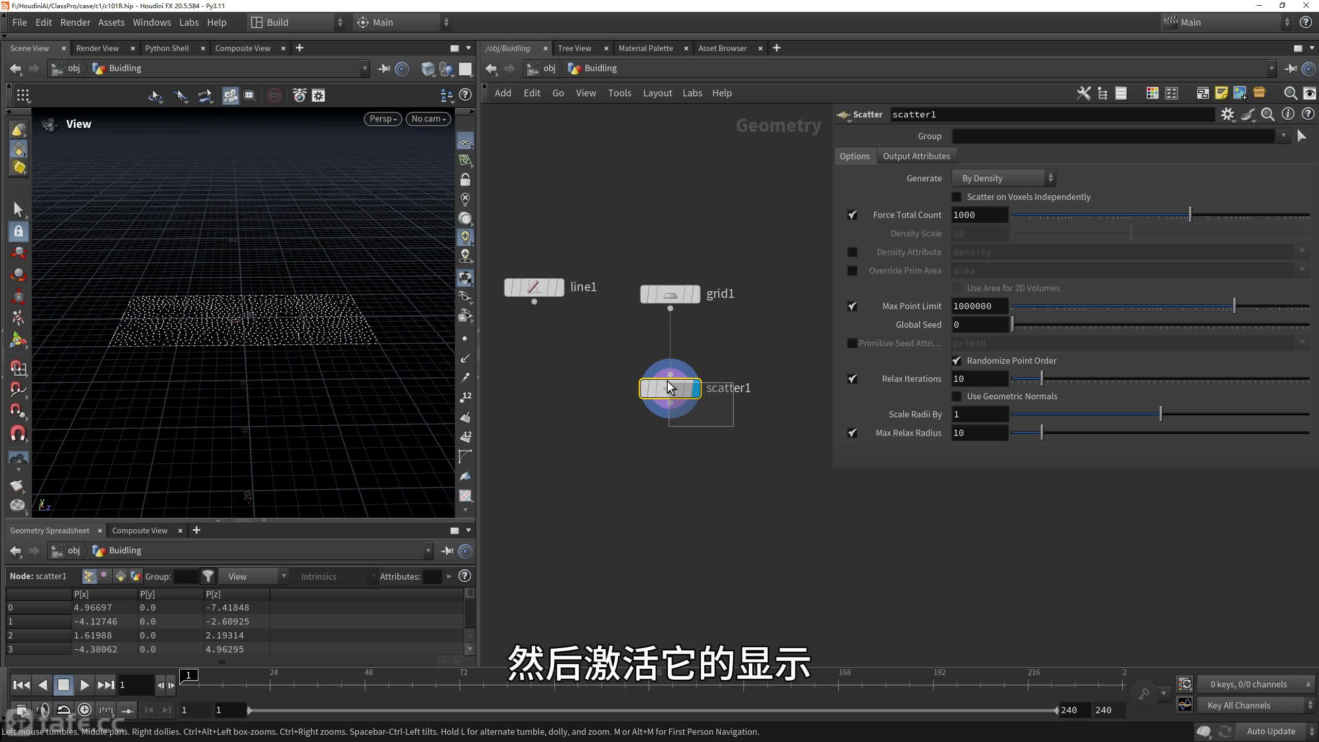Select the arrow Select tool in viewport
1319x742 pixels.
18,210
